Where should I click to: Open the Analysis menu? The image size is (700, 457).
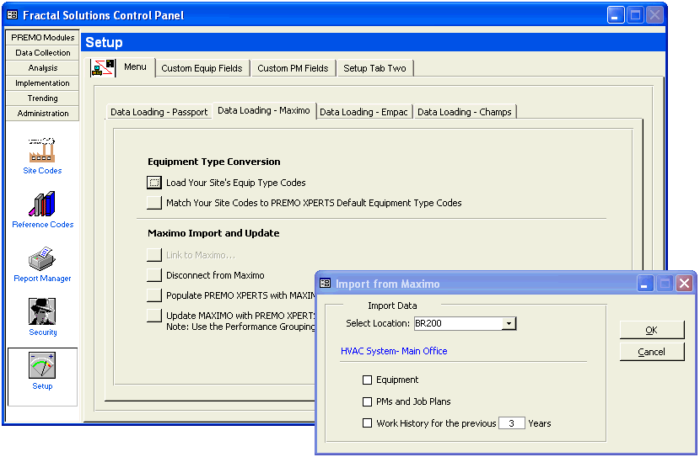click(x=42, y=67)
